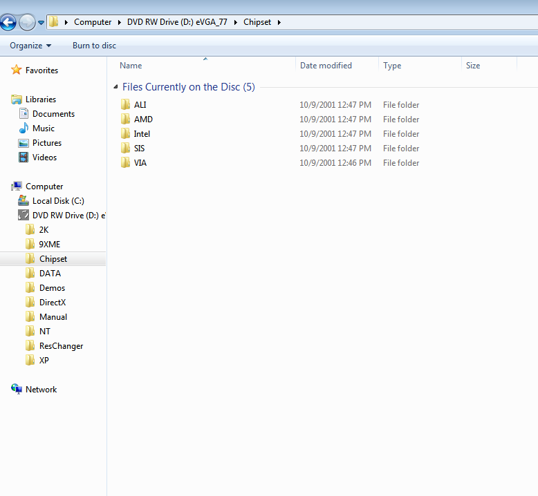
Task: Click the Forward navigation arrow button
Action: tap(27, 22)
